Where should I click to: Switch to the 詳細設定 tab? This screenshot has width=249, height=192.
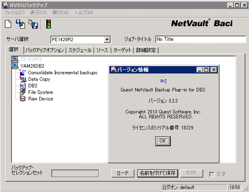pyautogui.click(x=146, y=50)
